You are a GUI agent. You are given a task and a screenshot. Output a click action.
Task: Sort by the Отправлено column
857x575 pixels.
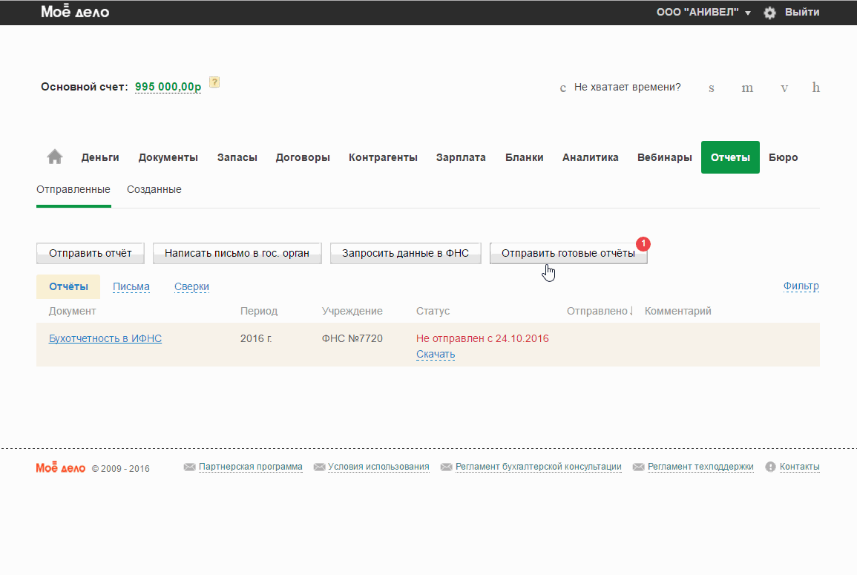(x=600, y=311)
